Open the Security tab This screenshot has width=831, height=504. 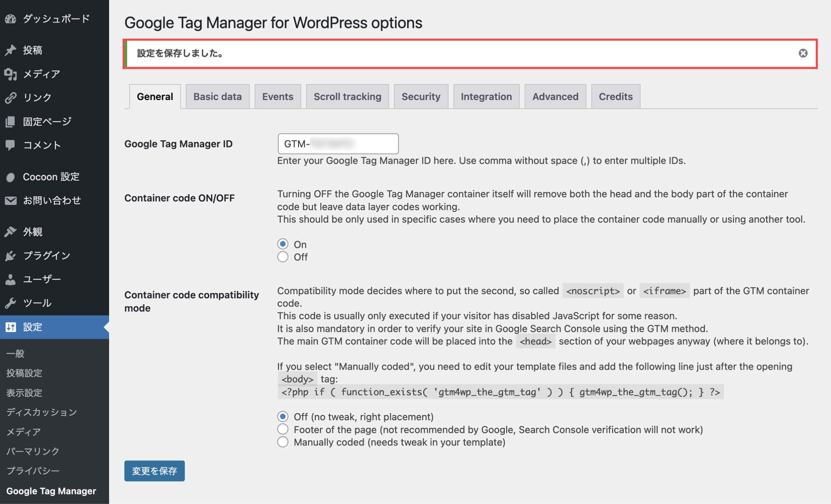coord(421,97)
